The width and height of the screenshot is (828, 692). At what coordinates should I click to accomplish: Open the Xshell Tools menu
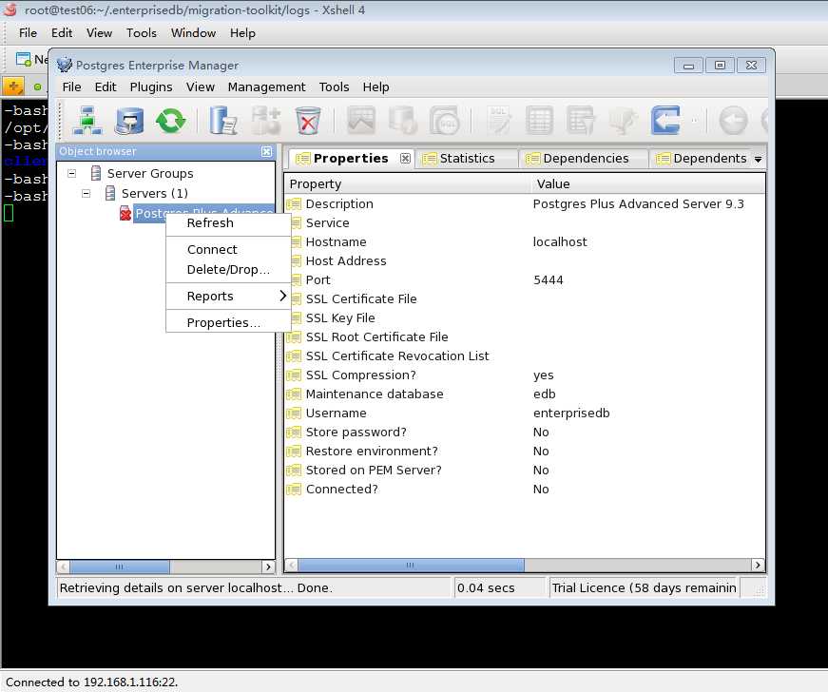pyautogui.click(x=142, y=32)
